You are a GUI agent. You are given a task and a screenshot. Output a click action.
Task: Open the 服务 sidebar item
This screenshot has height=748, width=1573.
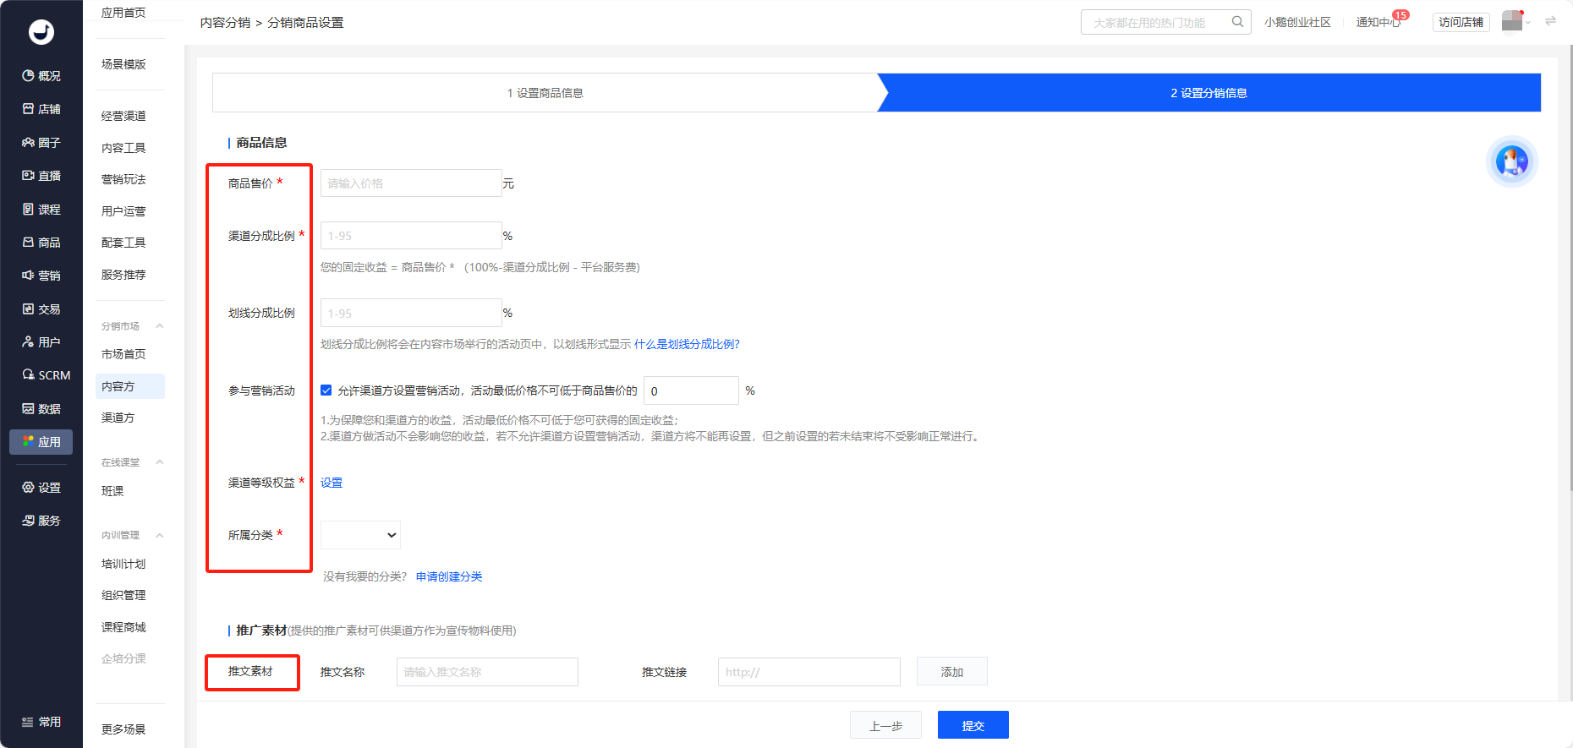(41, 521)
